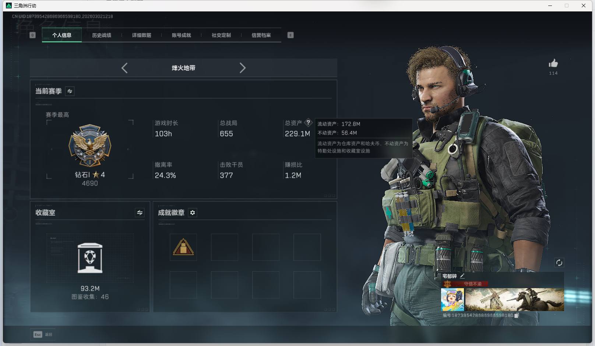
Task: Click the left arrow beside 烽火地带
Action: point(124,68)
